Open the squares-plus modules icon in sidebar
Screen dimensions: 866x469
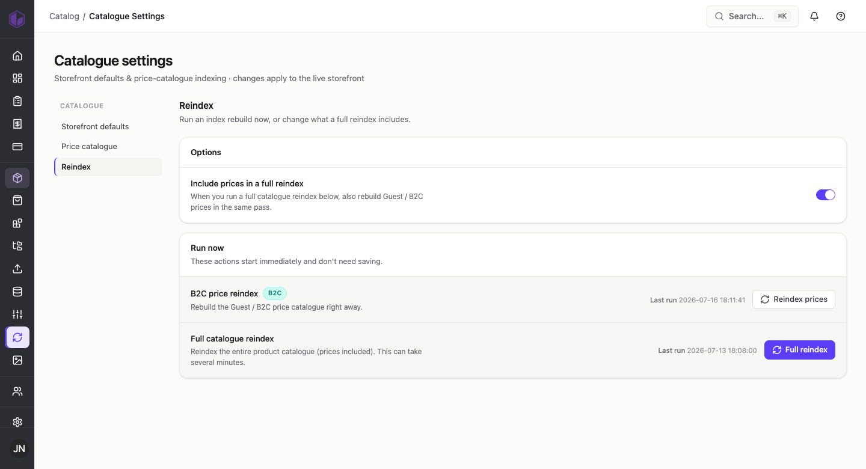point(17,223)
